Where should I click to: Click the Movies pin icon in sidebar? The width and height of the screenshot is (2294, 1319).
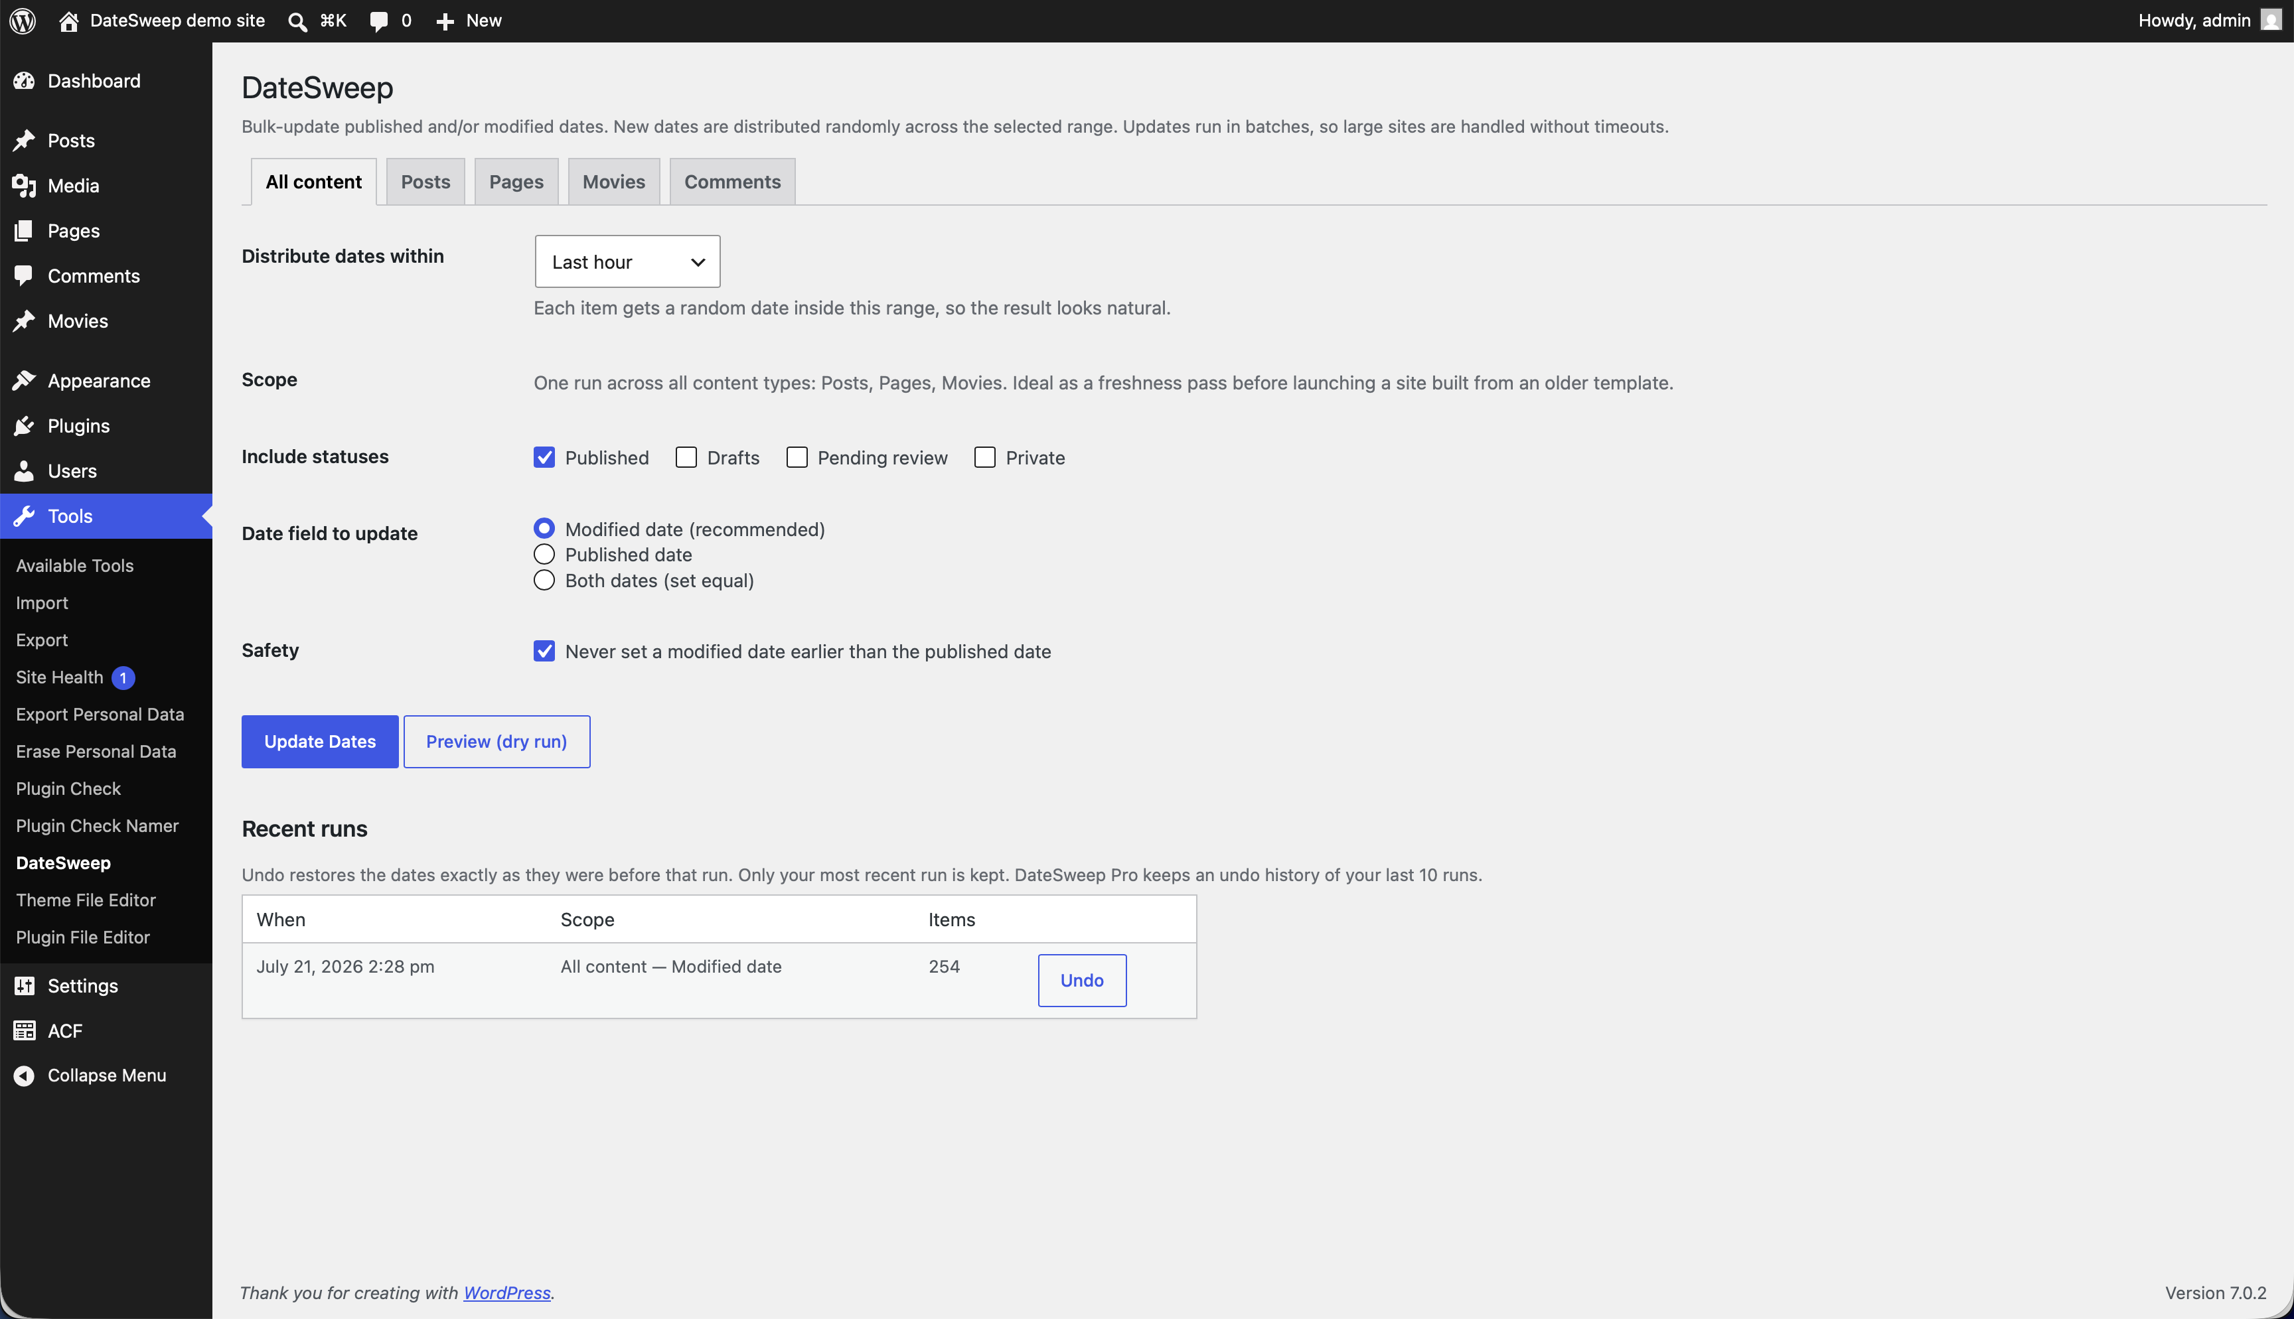tap(25, 320)
